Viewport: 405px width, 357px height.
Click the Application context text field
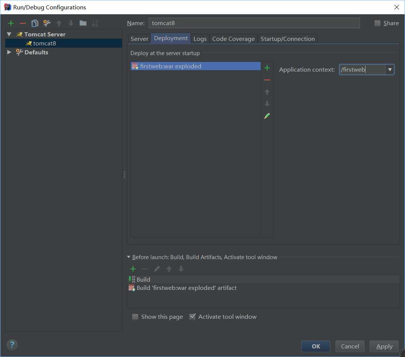point(362,70)
